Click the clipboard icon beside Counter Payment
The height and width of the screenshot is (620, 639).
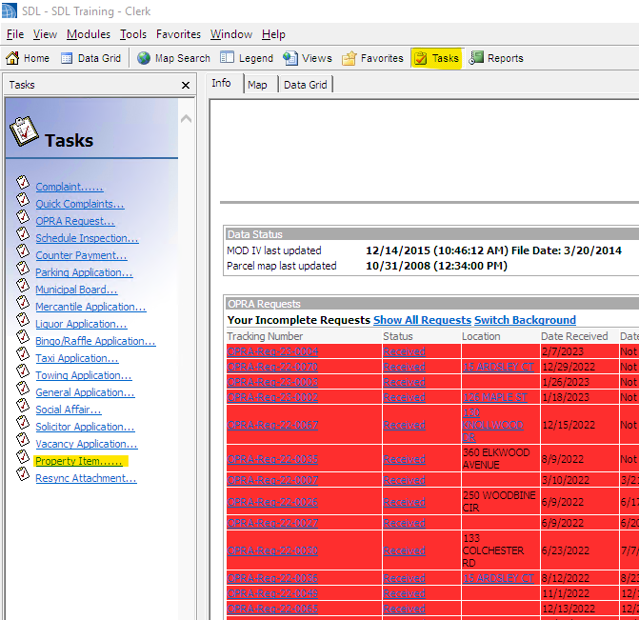23,250
